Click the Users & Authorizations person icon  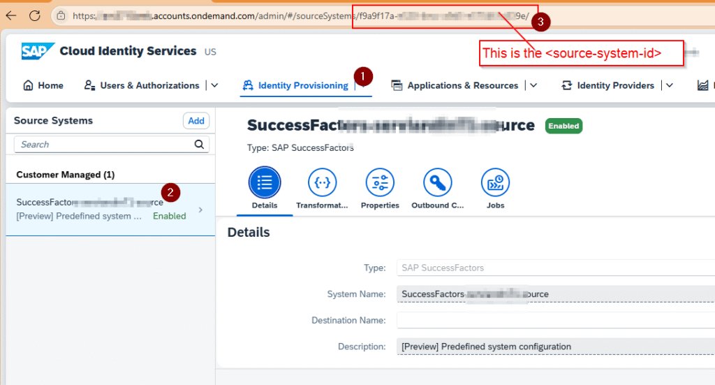coord(89,85)
